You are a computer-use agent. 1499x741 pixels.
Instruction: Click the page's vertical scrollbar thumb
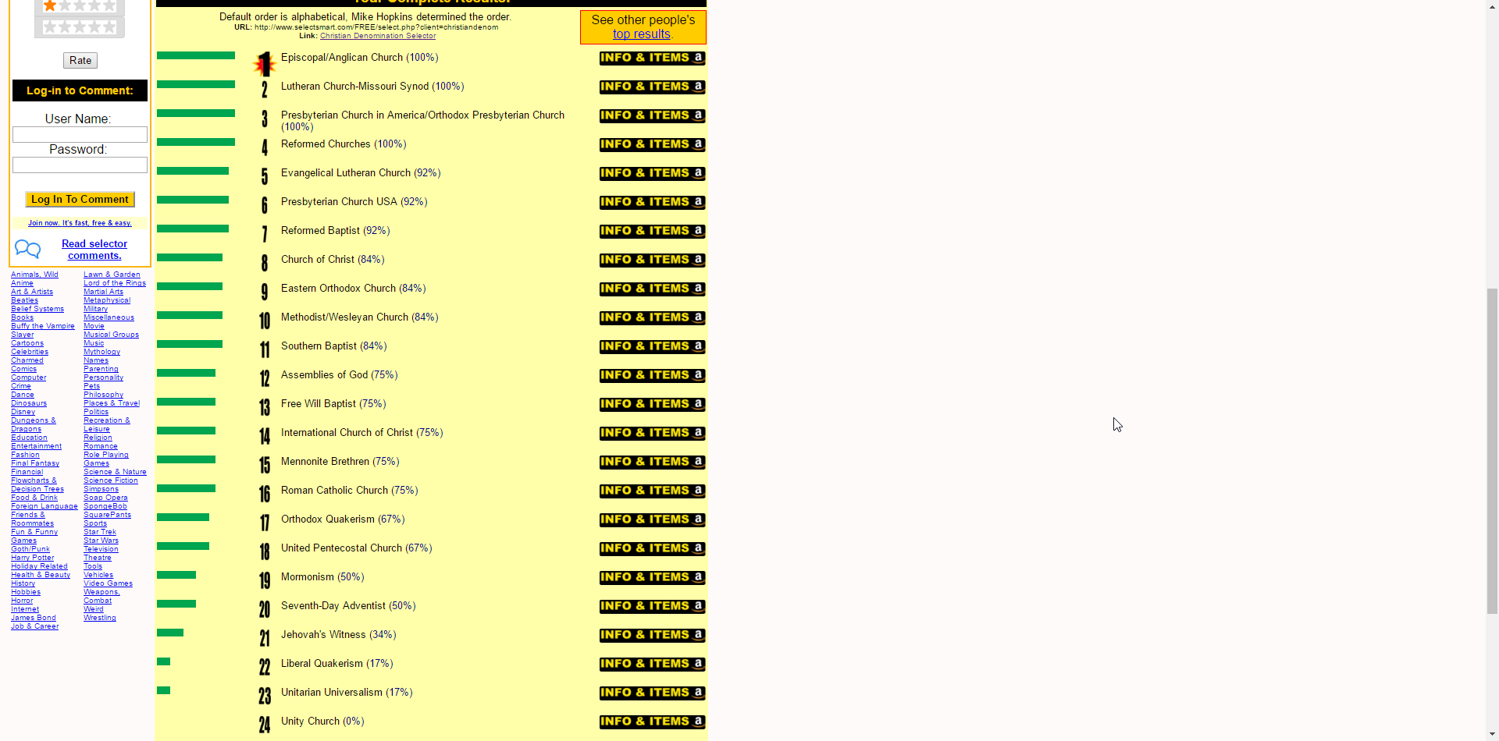point(1492,451)
